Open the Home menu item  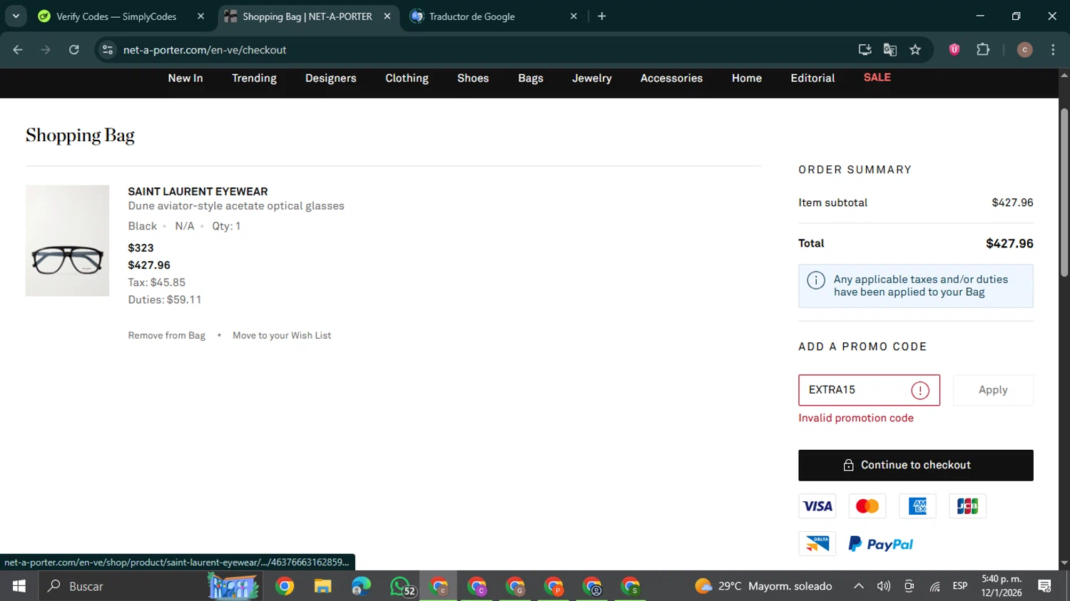click(x=747, y=78)
